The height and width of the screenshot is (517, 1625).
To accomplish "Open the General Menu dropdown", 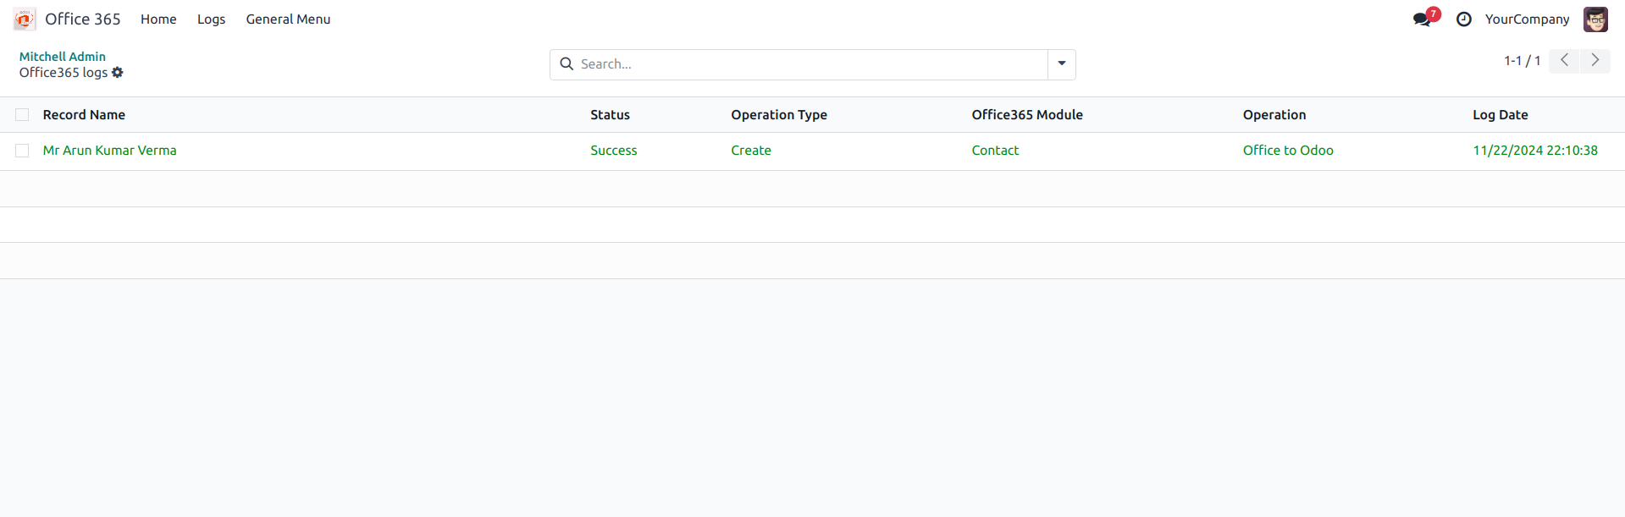I will tap(288, 19).
